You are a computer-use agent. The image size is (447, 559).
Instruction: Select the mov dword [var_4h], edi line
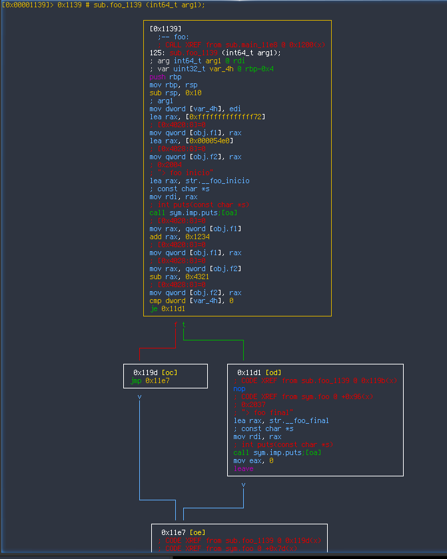point(191,109)
